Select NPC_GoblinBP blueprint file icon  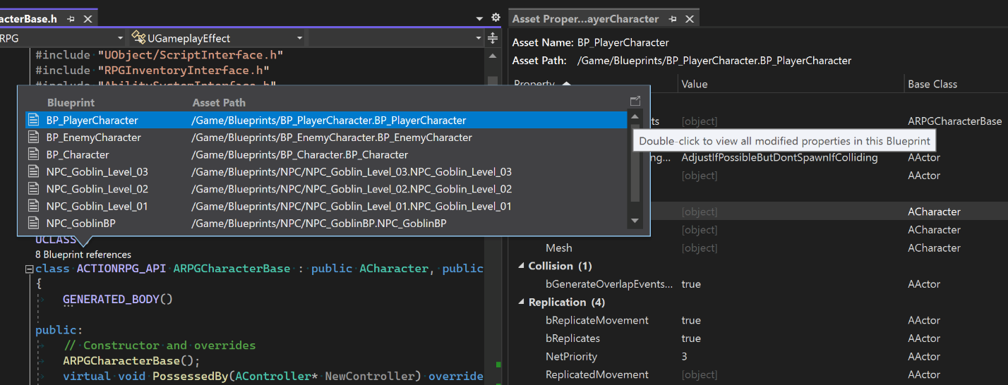pos(34,224)
